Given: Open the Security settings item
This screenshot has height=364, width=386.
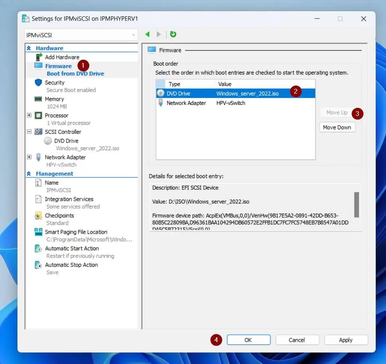Looking at the screenshot, I should point(55,82).
